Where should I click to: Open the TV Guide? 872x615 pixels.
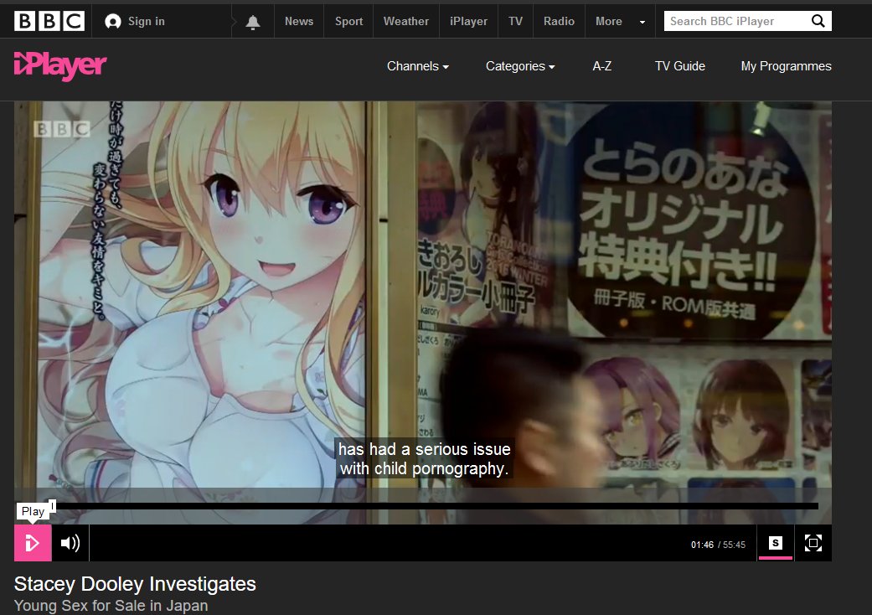679,66
